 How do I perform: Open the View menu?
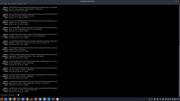[x=9, y=4]
